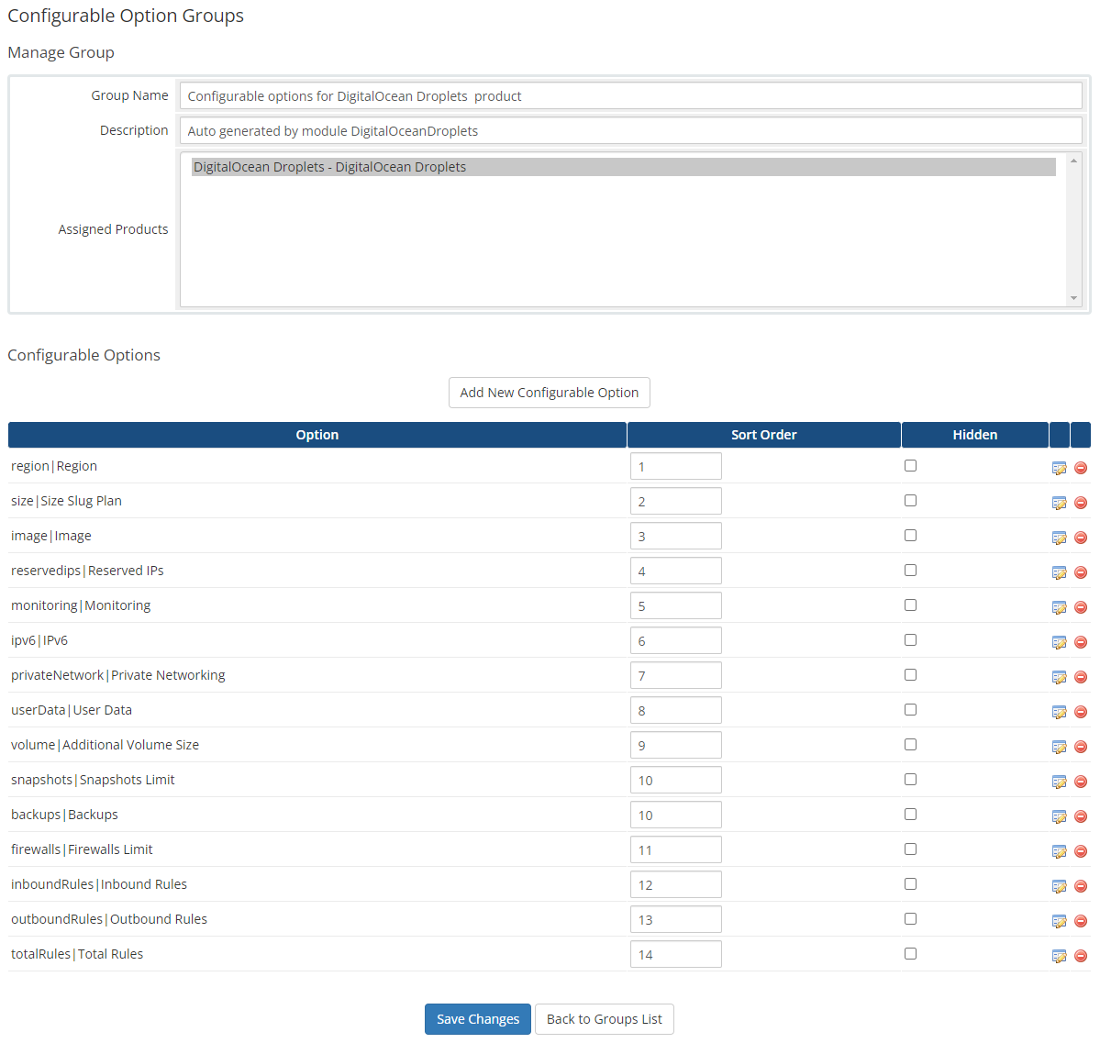The height and width of the screenshot is (1043, 1100).
Task: Delete the totalRules|Total Rules option
Action: [x=1081, y=955]
